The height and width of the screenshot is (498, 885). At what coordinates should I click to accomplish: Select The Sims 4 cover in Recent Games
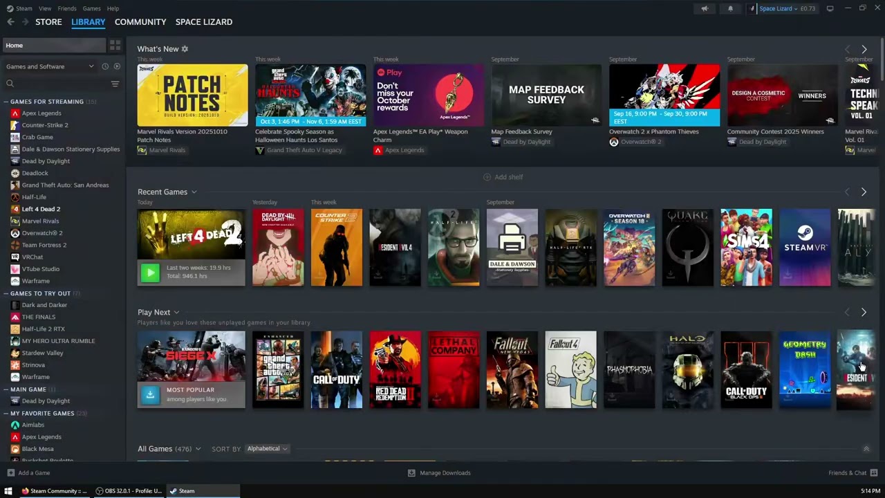pos(746,248)
